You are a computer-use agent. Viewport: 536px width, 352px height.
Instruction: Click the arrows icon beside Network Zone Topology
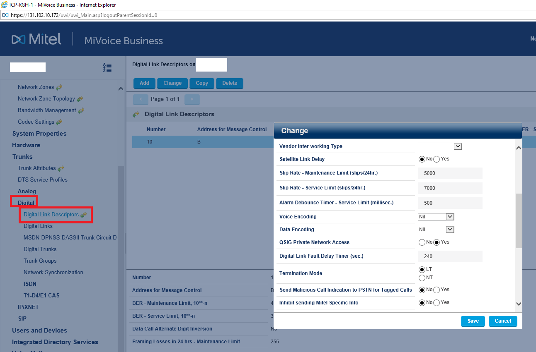80,99
